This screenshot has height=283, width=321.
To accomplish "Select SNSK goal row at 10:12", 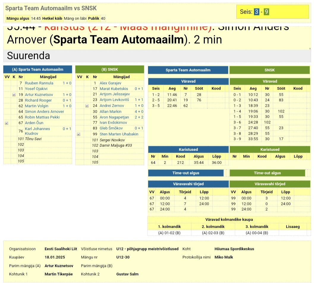I will click(270, 95).
